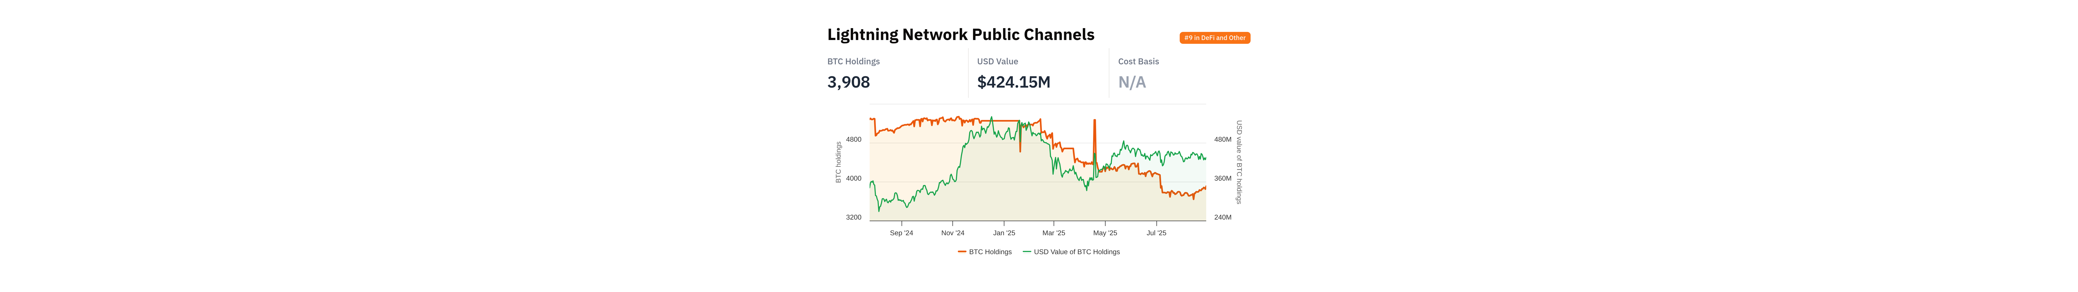Viewport: 2078px width, 292px height.
Task: Click the $424.15M USD Value figure
Action: pos(1013,82)
